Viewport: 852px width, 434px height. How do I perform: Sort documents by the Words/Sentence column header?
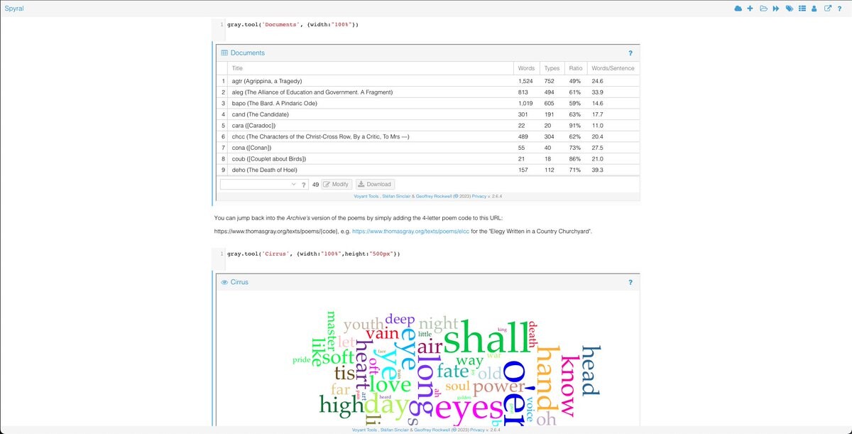point(613,68)
